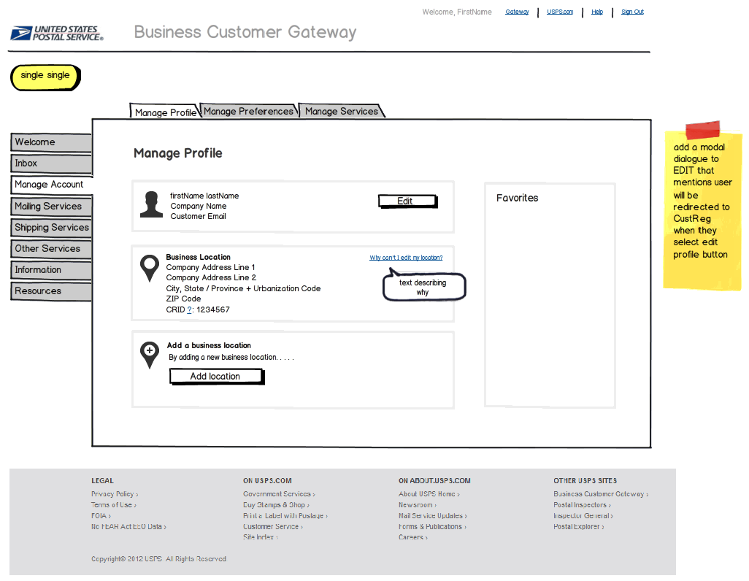Click Buy Stamps & Shop footer link

[x=276, y=505]
